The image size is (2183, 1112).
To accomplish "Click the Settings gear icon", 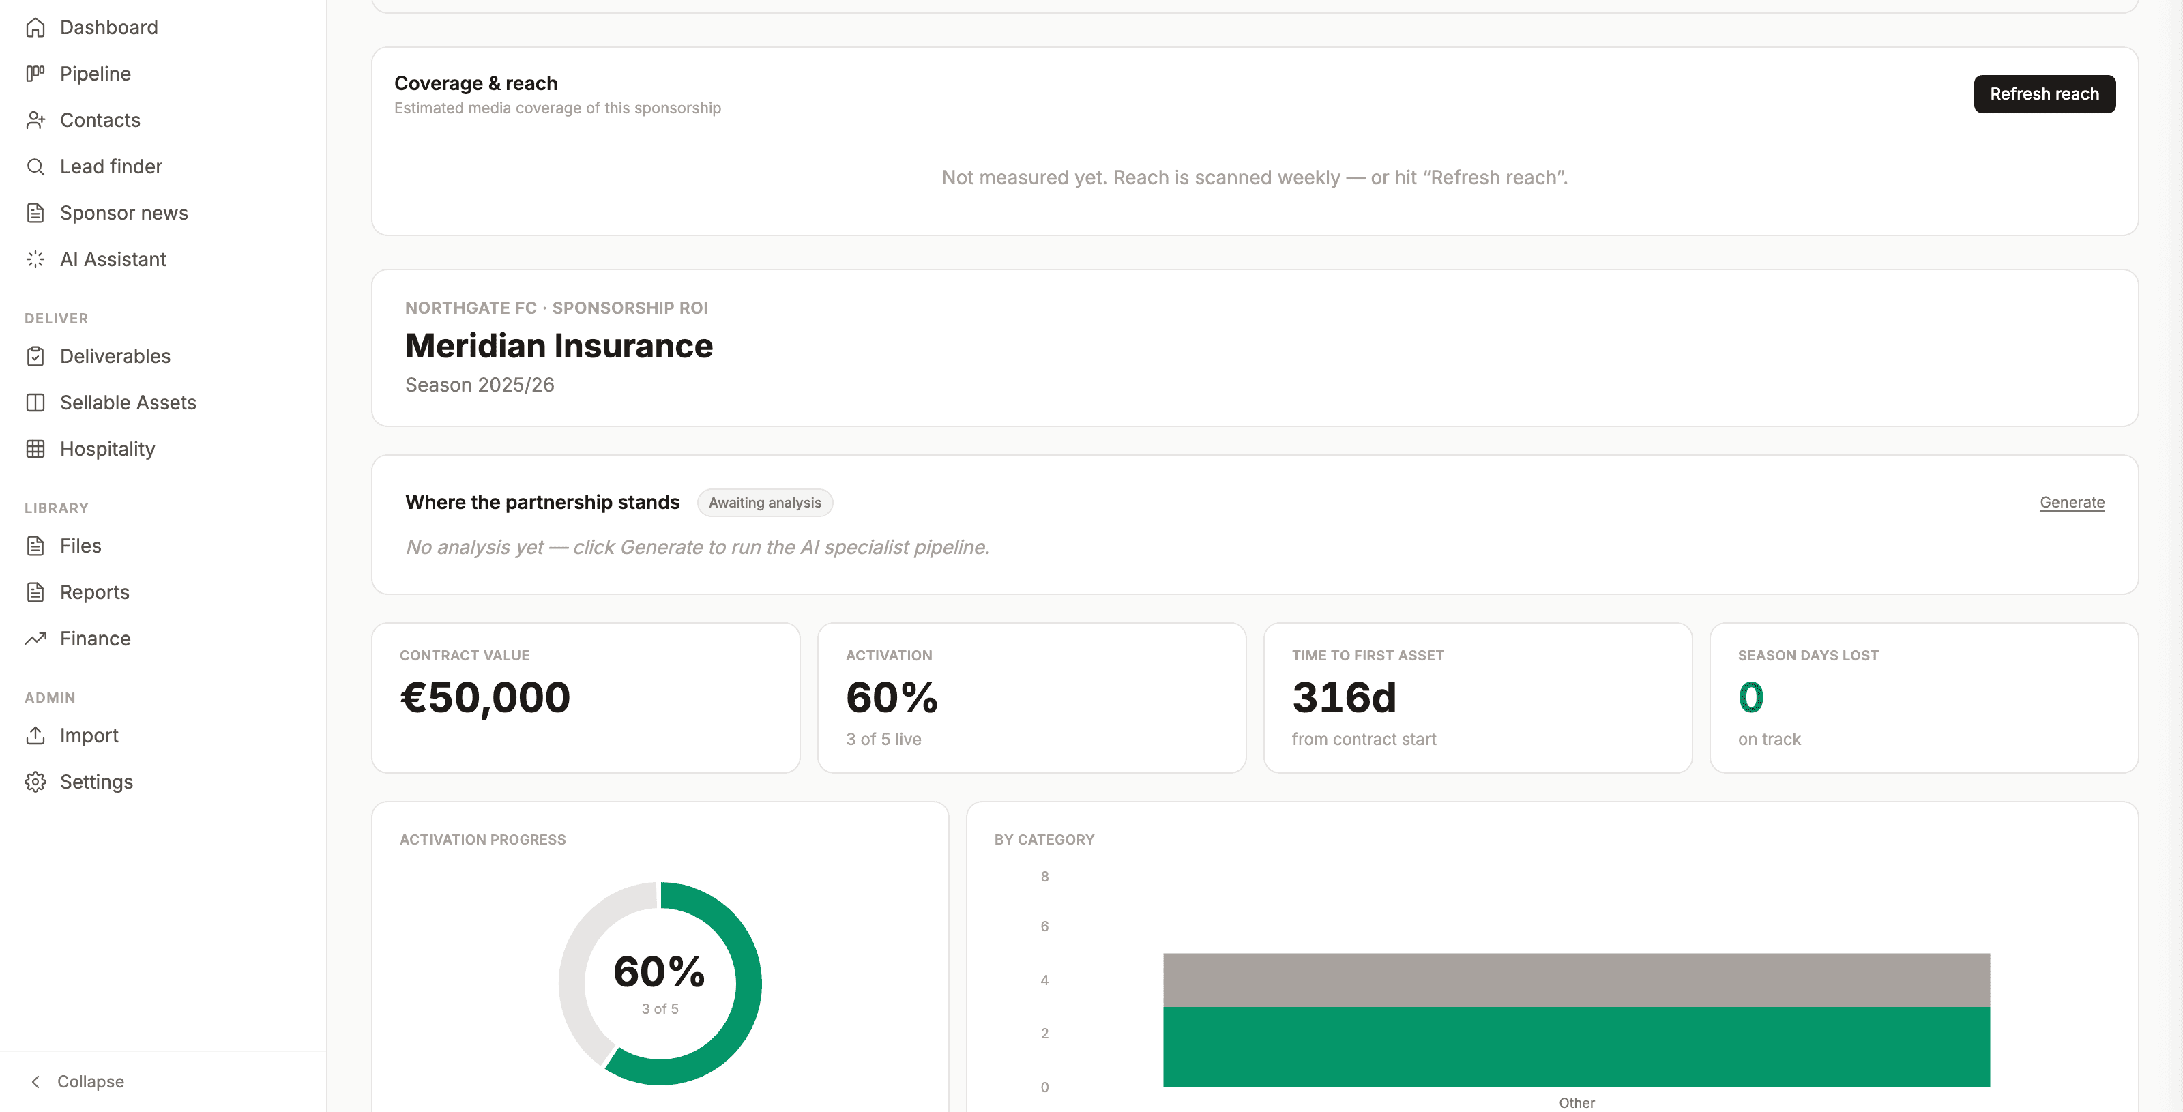I will pos(35,782).
